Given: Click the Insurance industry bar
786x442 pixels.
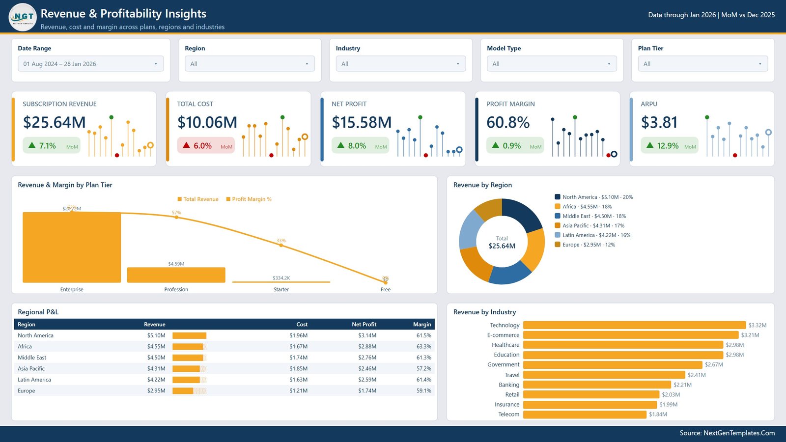Looking at the screenshot, I should pyautogui.click(x=590, y=404).
